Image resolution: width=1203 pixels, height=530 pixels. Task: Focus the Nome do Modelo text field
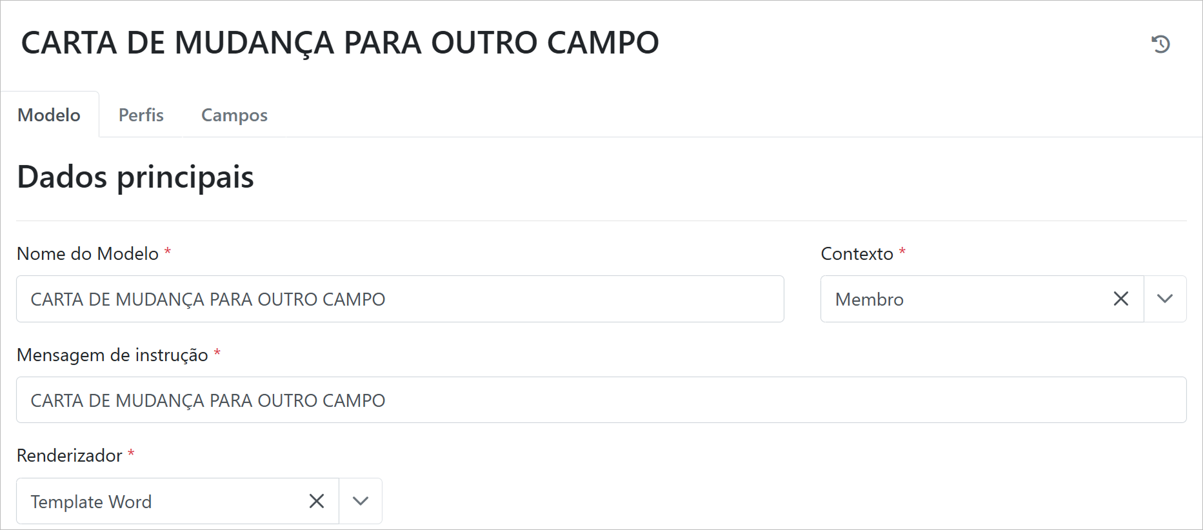400,299
